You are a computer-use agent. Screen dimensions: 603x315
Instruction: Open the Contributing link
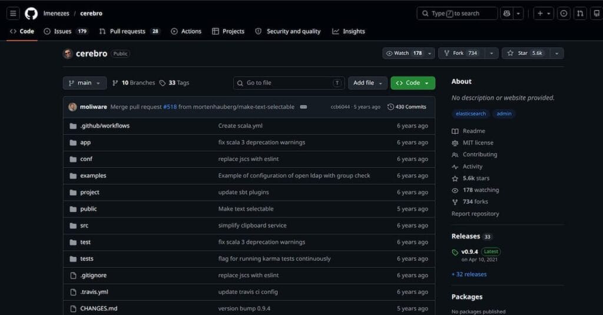coord(475,155)
